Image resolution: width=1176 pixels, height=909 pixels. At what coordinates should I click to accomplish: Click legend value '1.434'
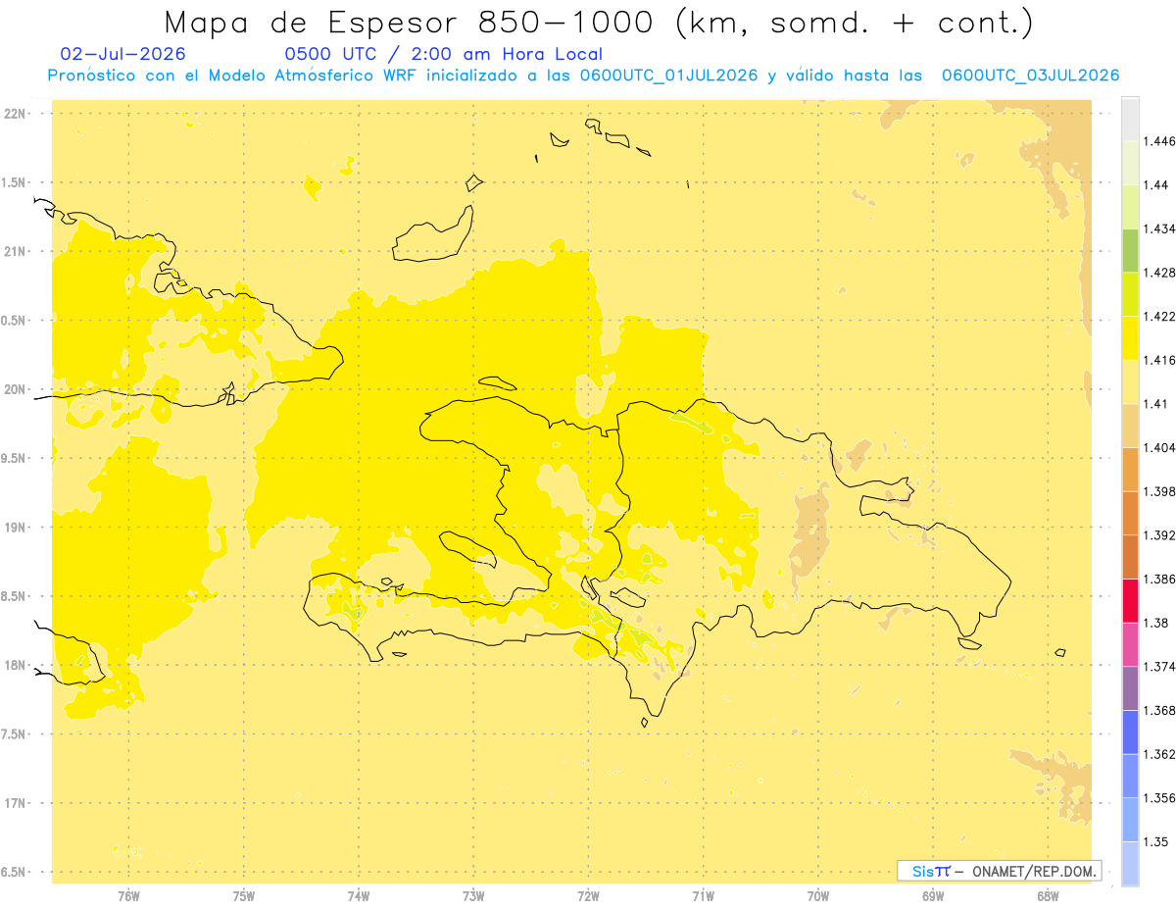1159,228
